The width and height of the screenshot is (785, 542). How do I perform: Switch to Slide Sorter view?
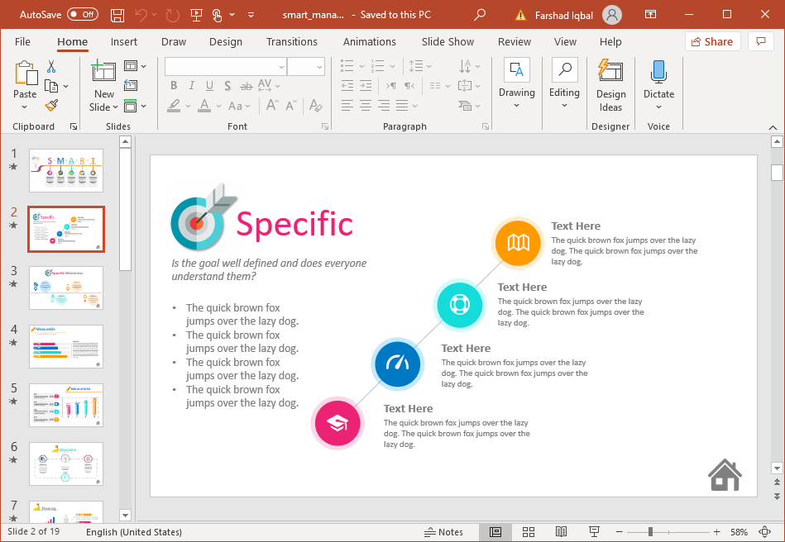529,532
